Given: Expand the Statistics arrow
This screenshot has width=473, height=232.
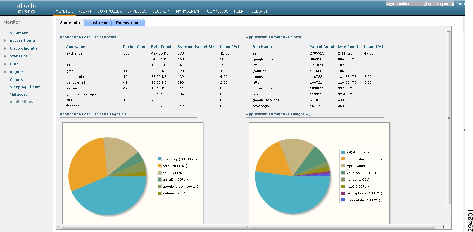Looking at the screenshot, I should [x=5, y=56].
